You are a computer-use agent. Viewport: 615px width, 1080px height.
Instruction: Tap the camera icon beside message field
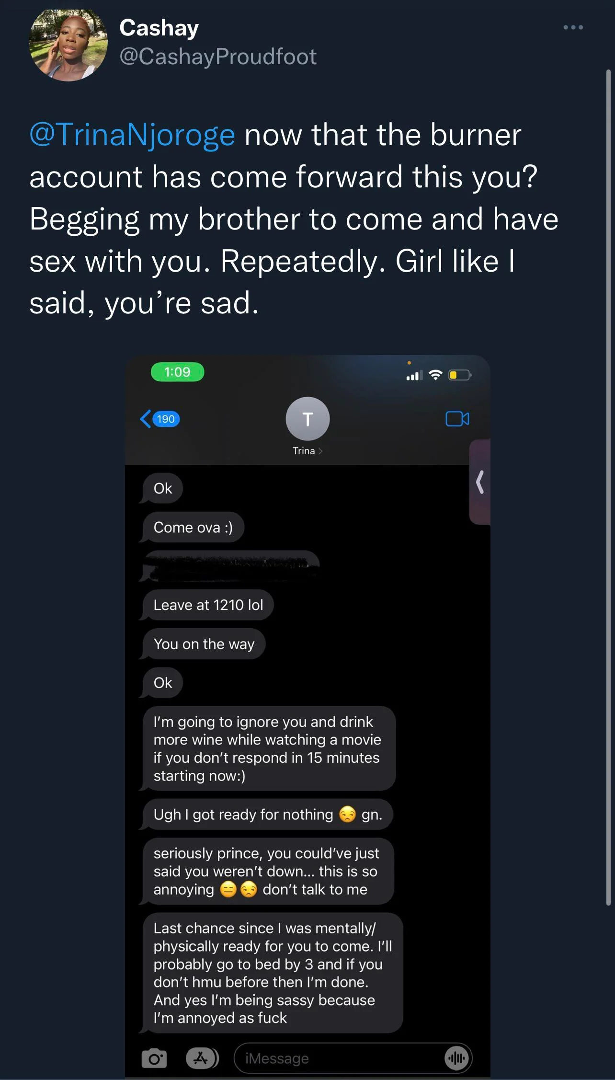(154, 1058)
